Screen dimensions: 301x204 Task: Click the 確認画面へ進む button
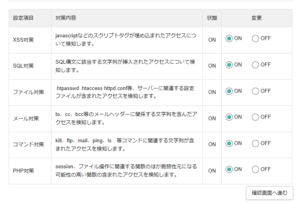pos(270,193)
